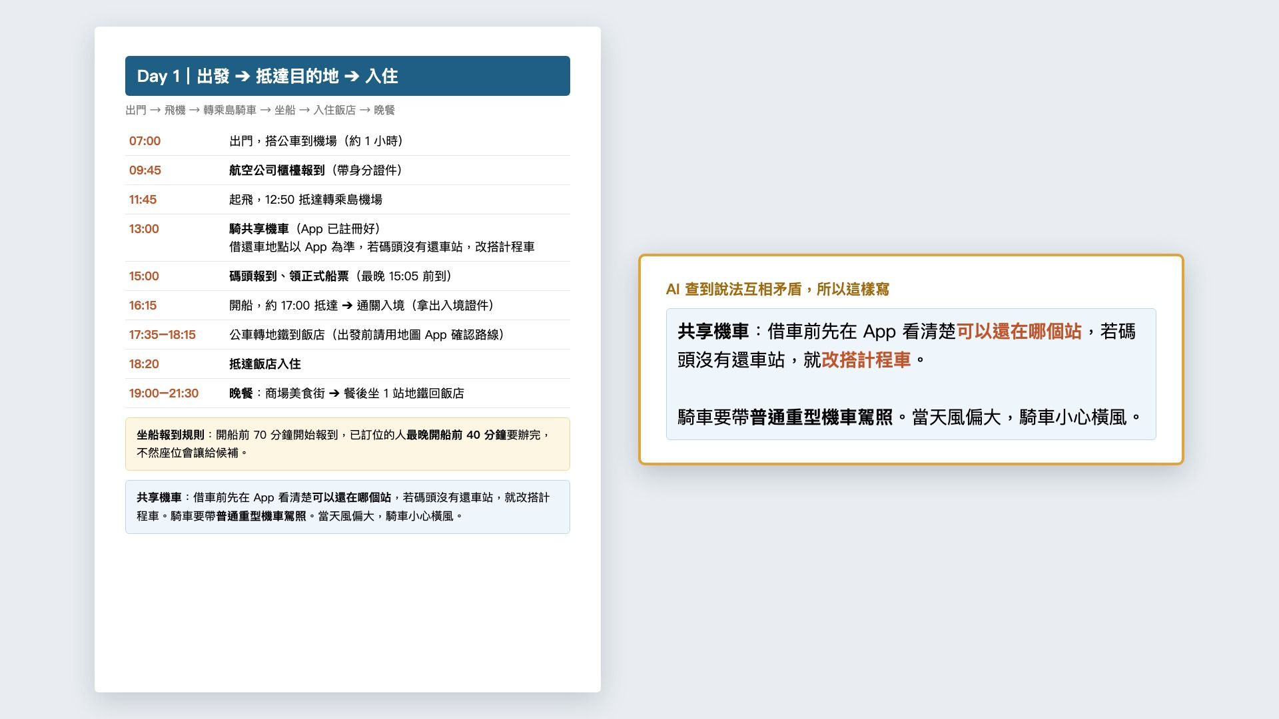Click 抵達飯店入住 text
Screen dimensions: 1279x719
[265, 364]
